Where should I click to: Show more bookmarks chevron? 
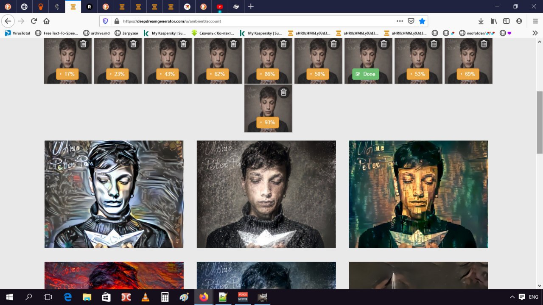click(x=535, y=33)
